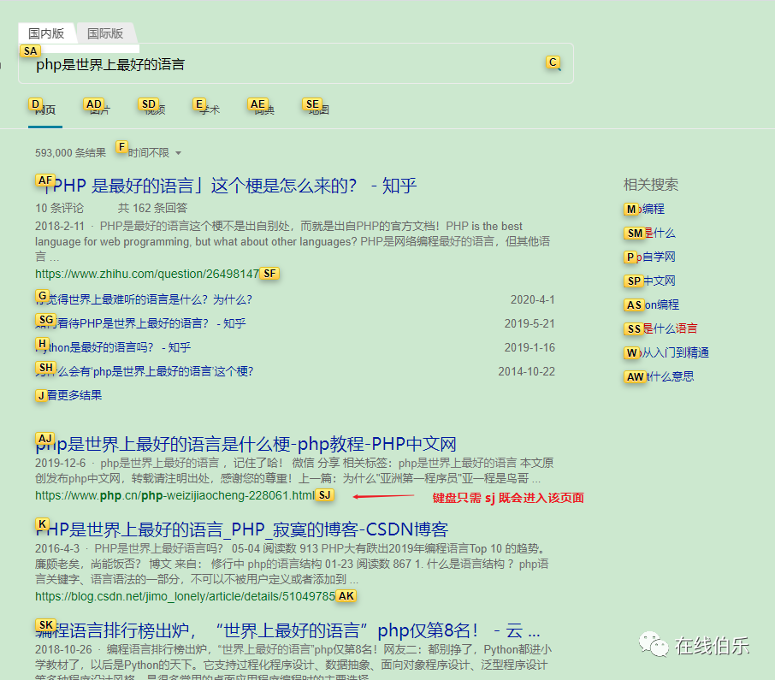Click the 2014-10-22 date entry
Image resolution: width=775 pixels, height=680 pixels.
coord(526,371)
